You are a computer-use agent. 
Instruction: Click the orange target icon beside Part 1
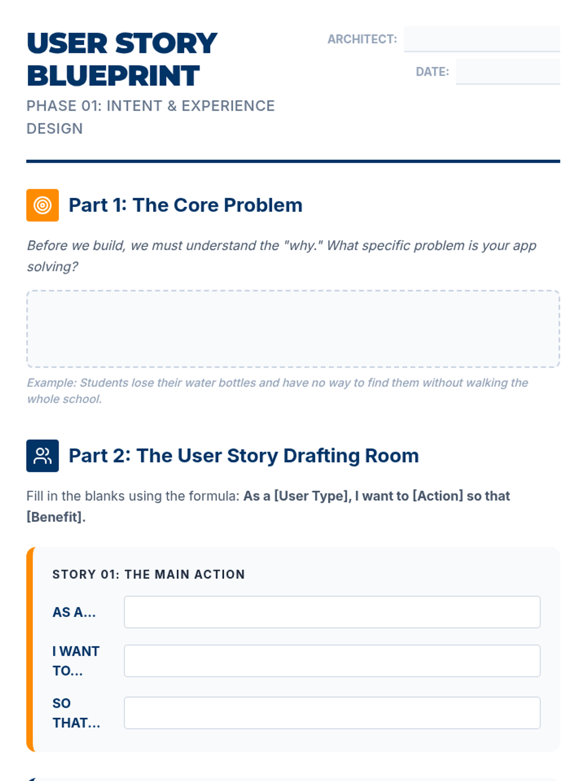click(x=42, y=205)
